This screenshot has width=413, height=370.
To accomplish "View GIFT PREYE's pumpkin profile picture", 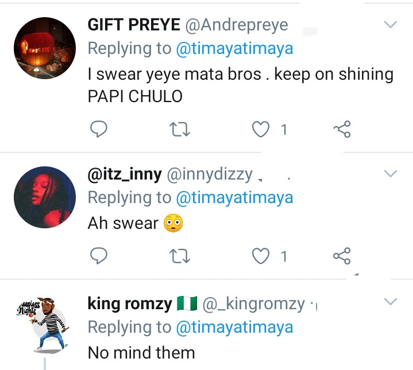I will coord(44,48).
